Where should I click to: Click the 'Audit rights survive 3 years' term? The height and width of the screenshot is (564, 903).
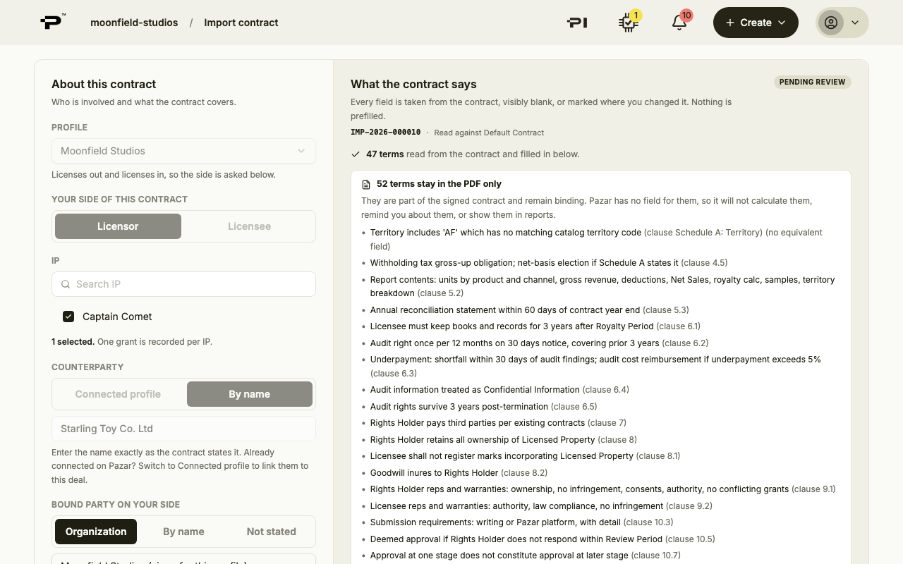(x=484, y=406)
